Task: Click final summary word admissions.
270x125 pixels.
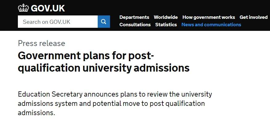Action: (36, 113)
